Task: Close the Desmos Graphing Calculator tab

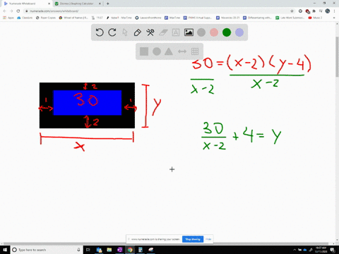Action: tap(100, 4)
